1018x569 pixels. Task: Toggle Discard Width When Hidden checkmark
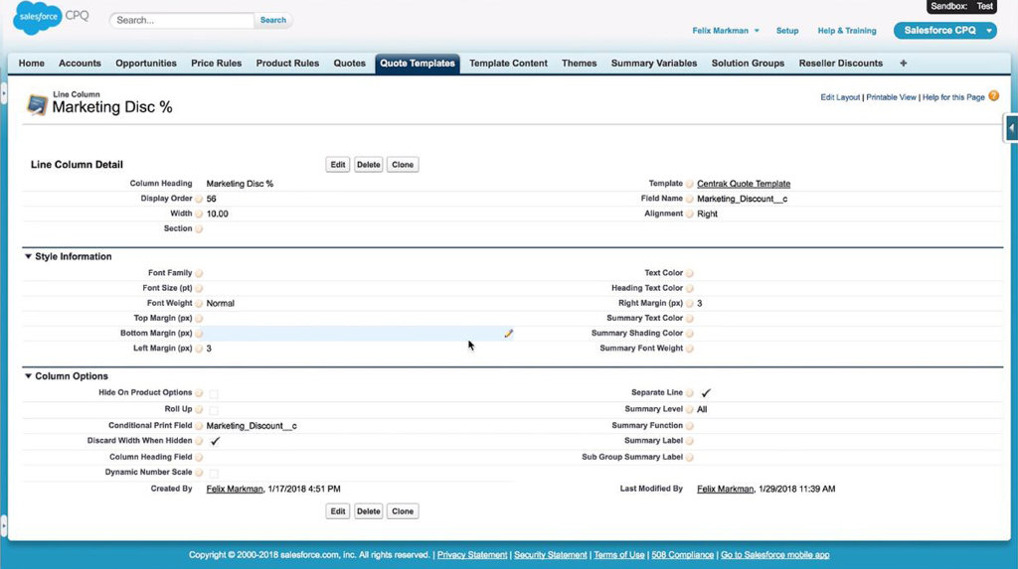(x=215, y=441)
